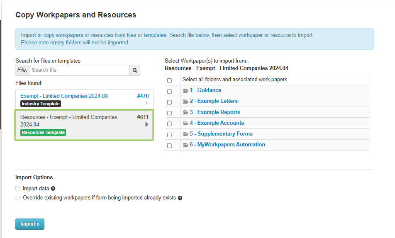This screenshot has width=395, height=238.
Task: Click the folder icon beside 6 - MyWorkpapers Automation
Action: click(185, 145)
